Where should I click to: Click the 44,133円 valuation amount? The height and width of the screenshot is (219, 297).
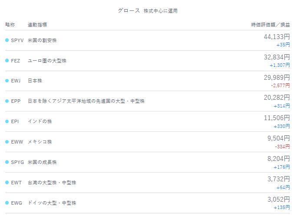point(277,37)
